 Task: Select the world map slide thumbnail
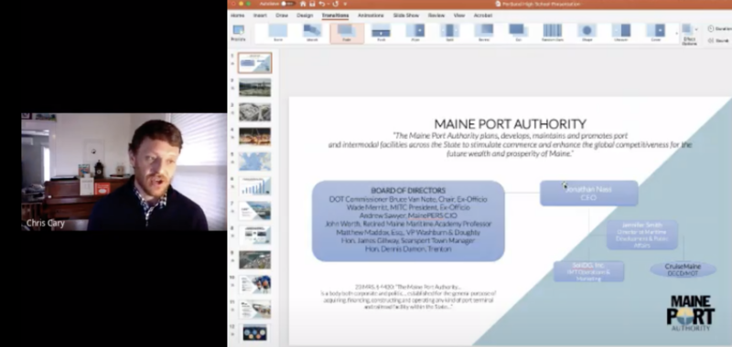[x=254, y=161]
